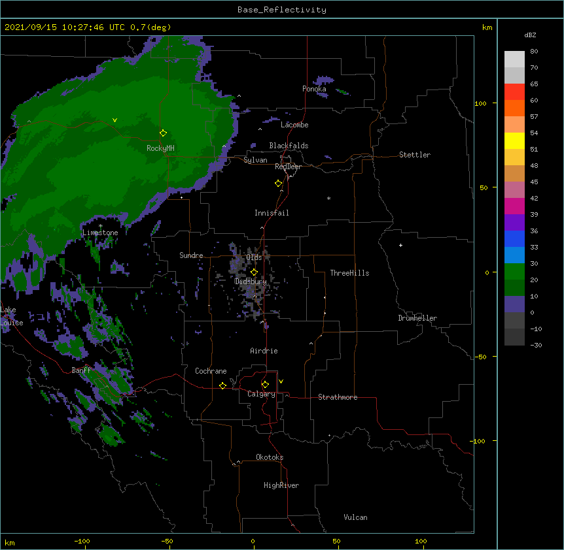The width and height of the screenshot is (564, 550).
Task: Click the Blackfalds label
Action: 289,146
